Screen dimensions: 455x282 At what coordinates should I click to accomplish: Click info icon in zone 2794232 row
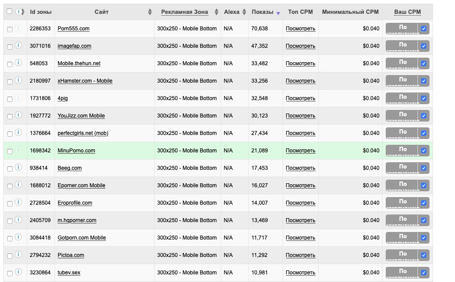click(x=18, y=254)
